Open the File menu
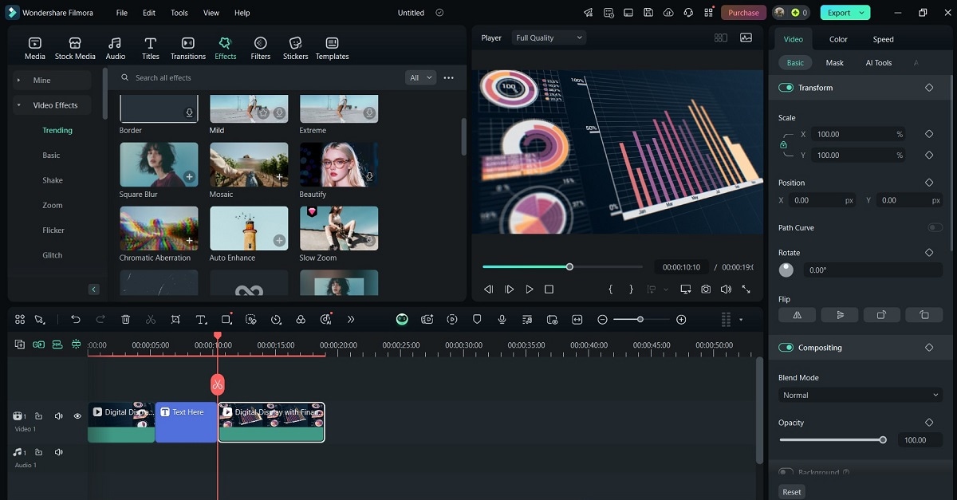This screenshot has width=957, height=500. click(x=121, y=13)
